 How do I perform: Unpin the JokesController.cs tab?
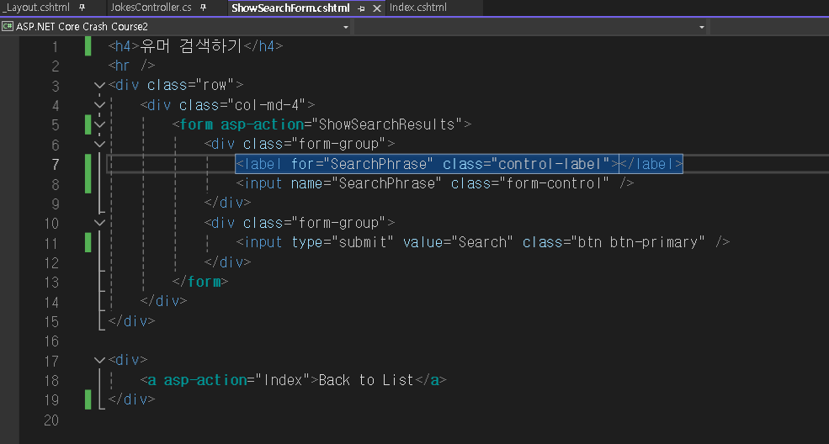(204, 8)
